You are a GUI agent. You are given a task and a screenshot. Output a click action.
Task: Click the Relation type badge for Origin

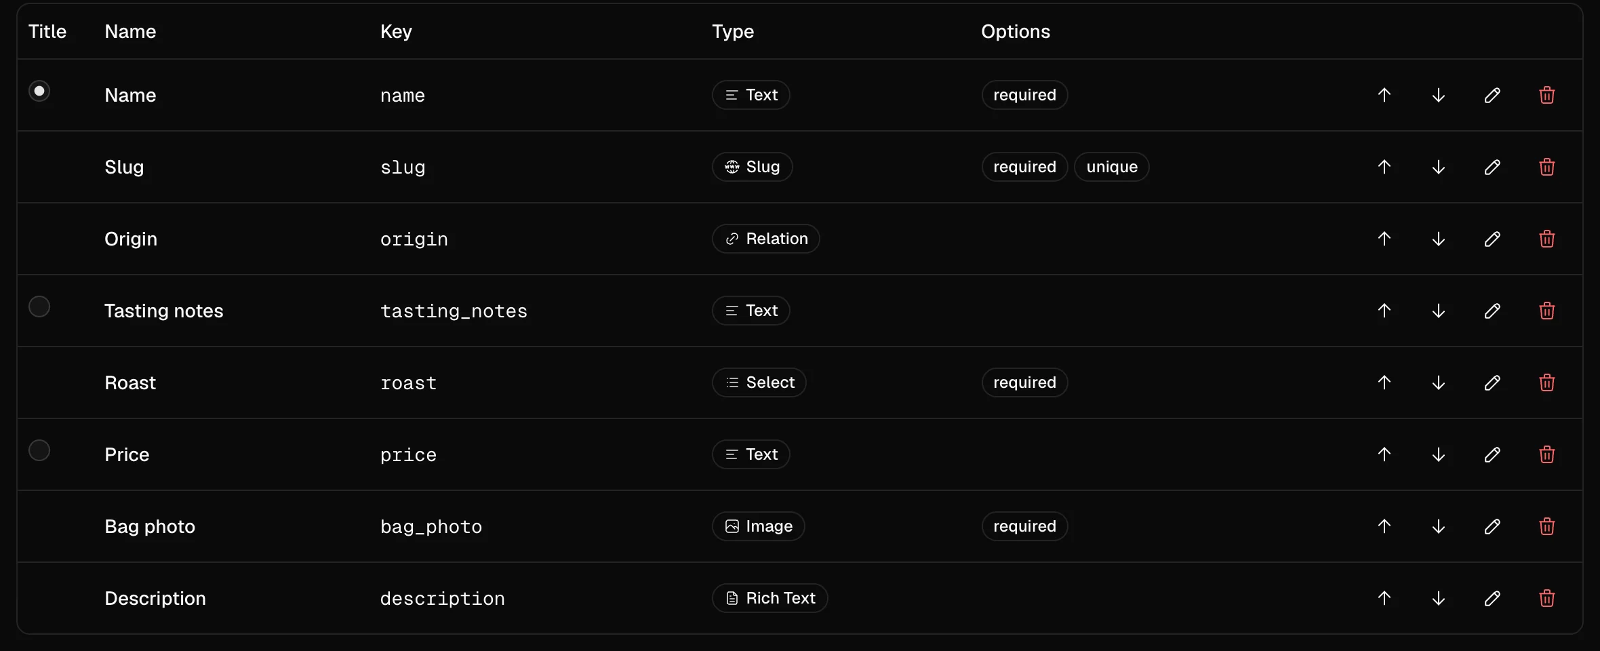[765, 239]
